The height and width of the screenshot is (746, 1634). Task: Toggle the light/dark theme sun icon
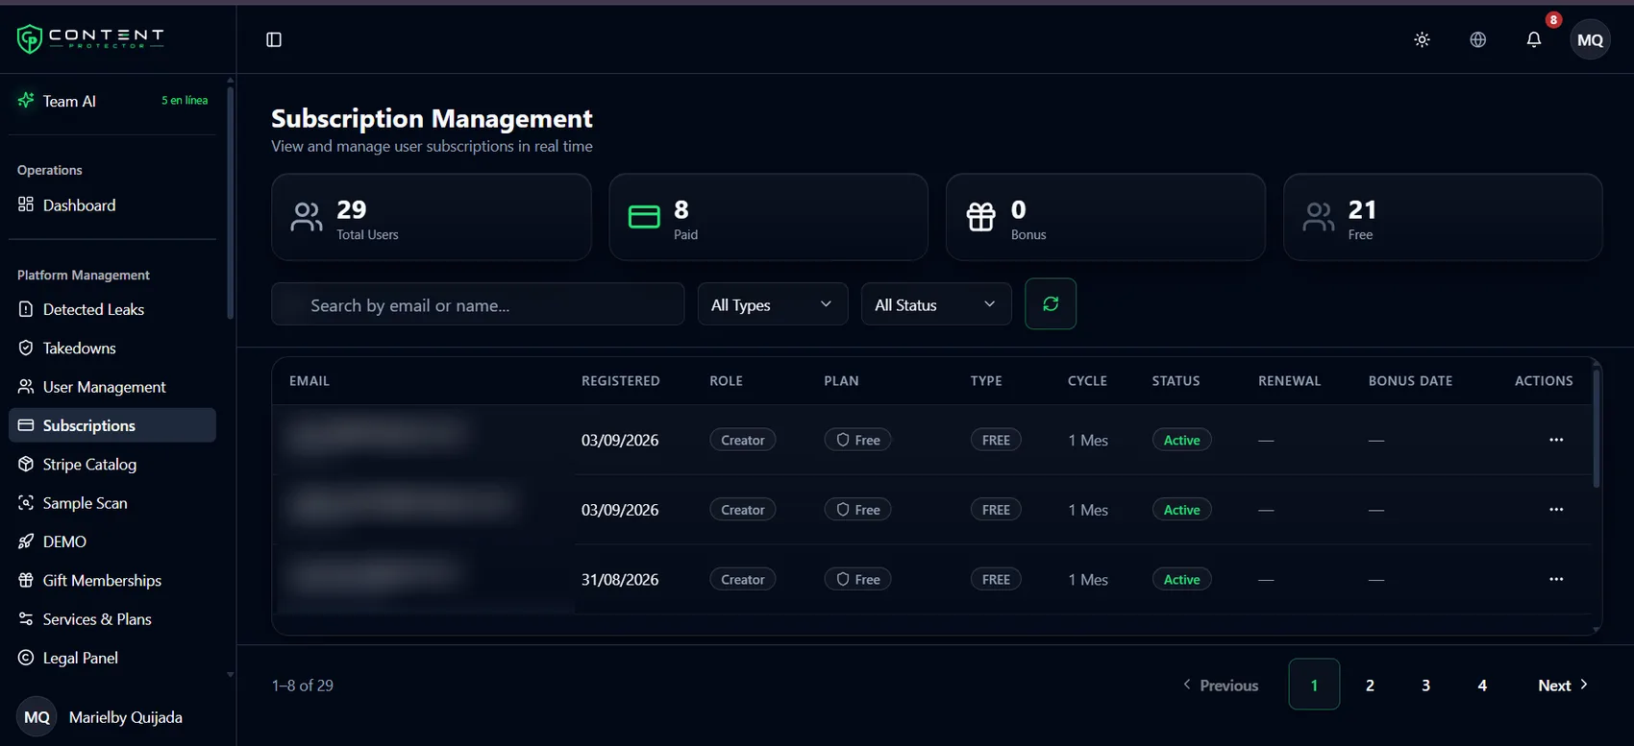coord(1423,39)
